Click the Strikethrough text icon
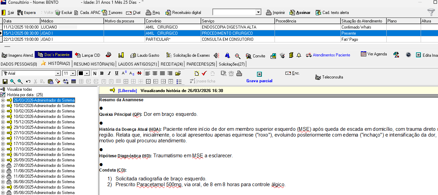438x195 pixels. tap(140, 73)
